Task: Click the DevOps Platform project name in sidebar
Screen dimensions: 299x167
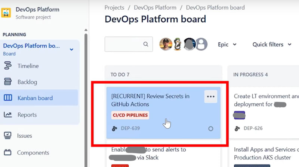Action: coord(37,10)
